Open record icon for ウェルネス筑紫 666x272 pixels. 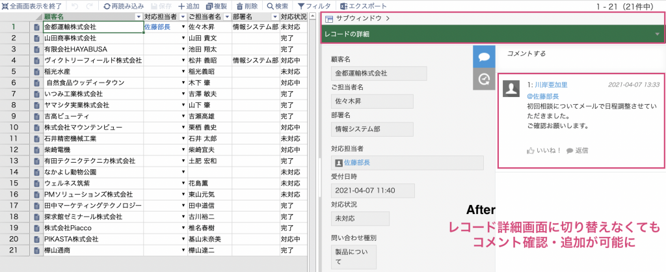[x=36, y=183]
